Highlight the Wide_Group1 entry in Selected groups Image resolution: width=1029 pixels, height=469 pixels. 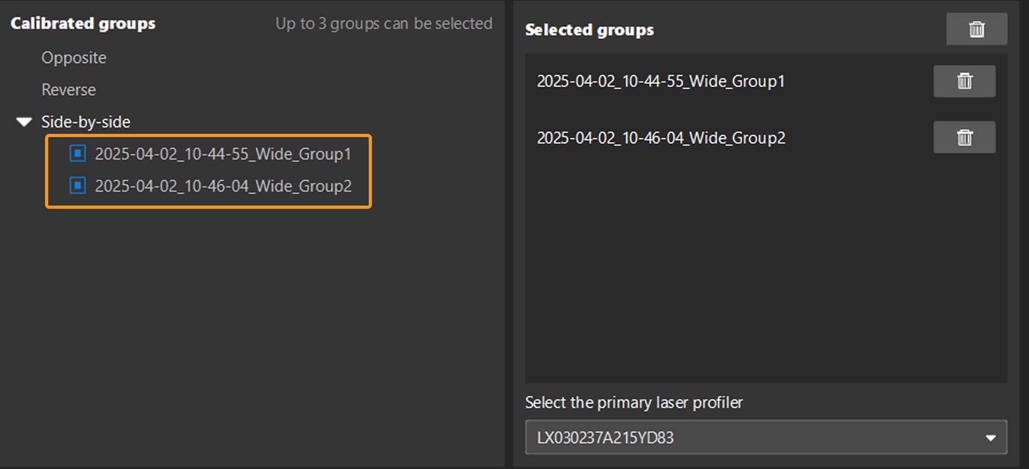(661, 81)
